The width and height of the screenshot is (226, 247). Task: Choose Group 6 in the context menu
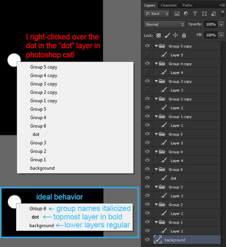click(x=75, y=126)
